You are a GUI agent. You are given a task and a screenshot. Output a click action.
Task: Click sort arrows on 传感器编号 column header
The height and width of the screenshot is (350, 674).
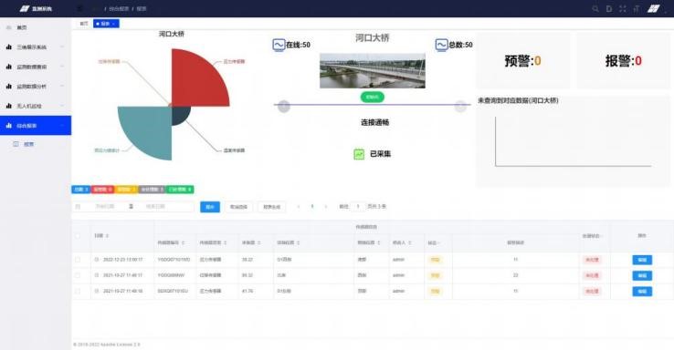pyautogui.click(x=183, y=242)
